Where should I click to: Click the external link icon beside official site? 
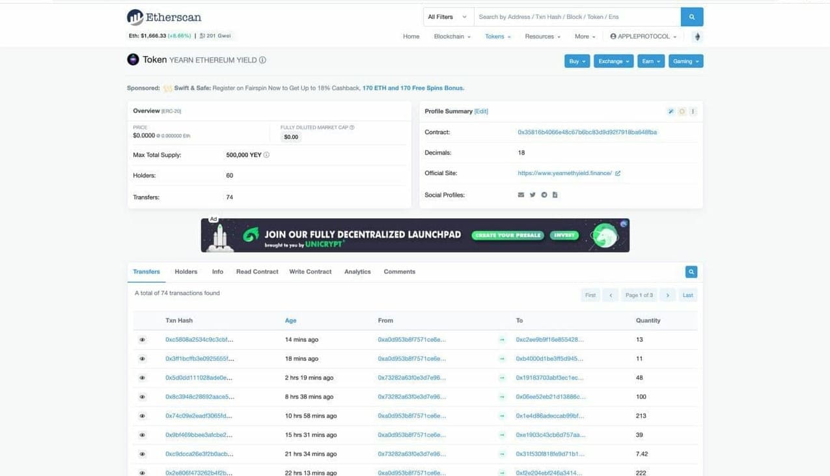tap(618, 173)
